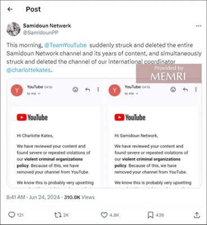Repost using the 2K retweet icon

coord(58,215)
